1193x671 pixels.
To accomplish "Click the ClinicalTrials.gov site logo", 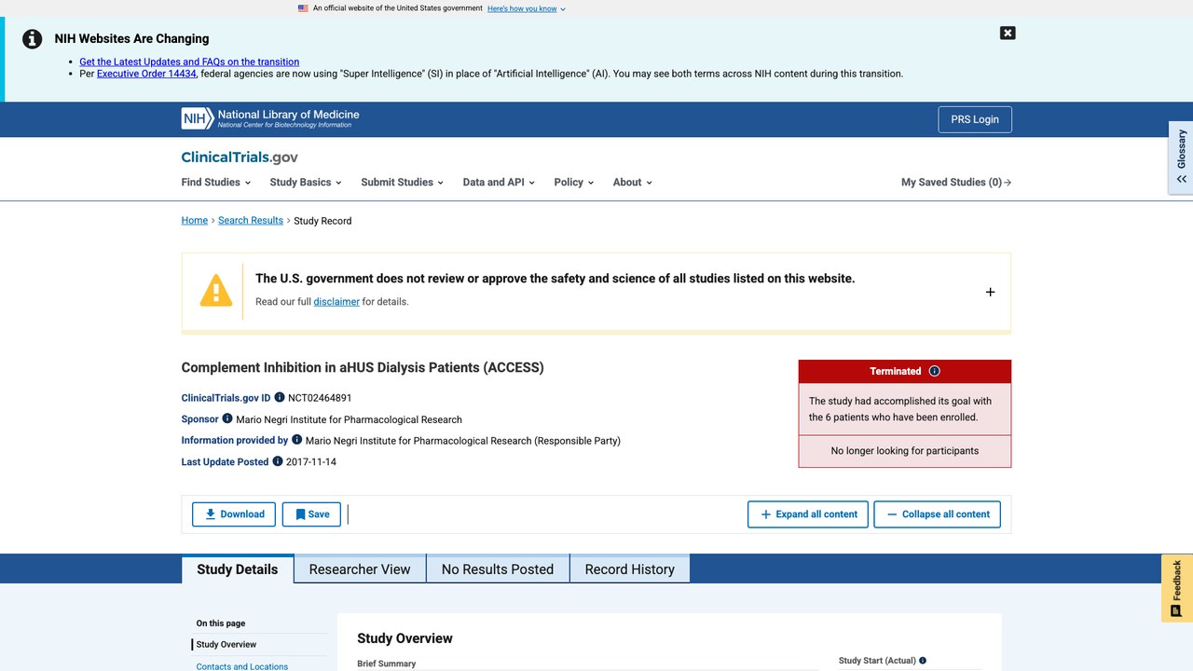I will coord(240,157).
